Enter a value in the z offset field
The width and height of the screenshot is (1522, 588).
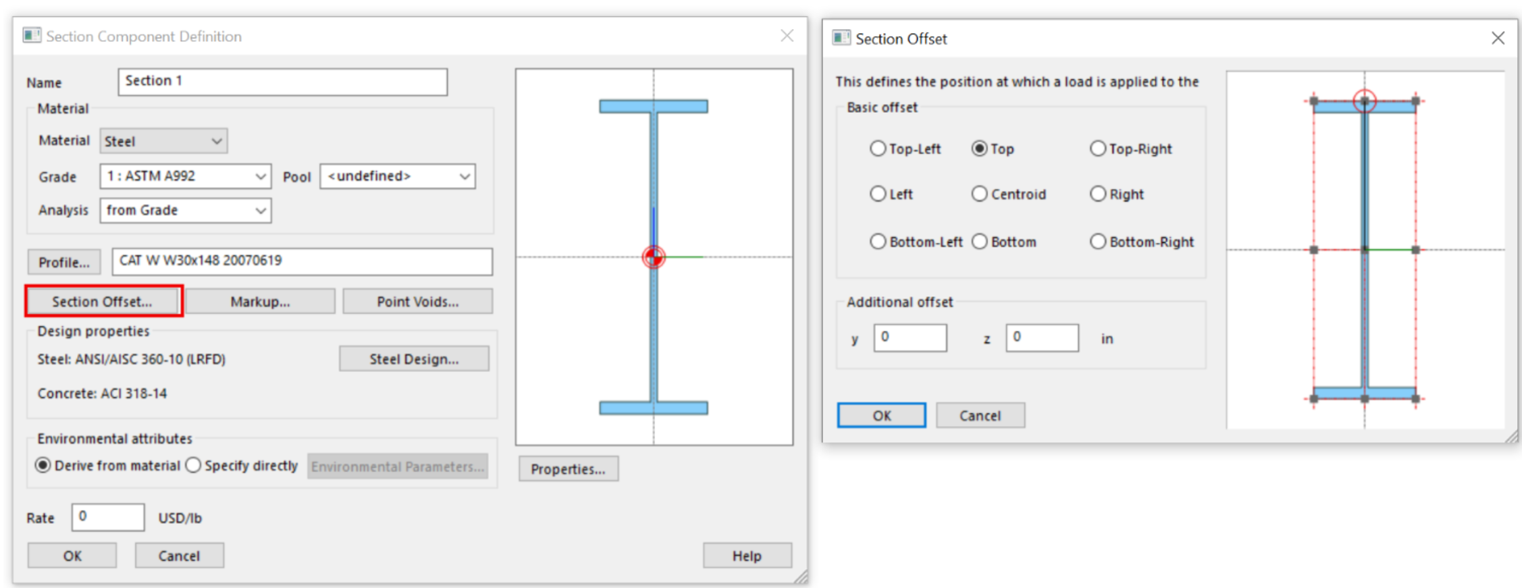1042,338
